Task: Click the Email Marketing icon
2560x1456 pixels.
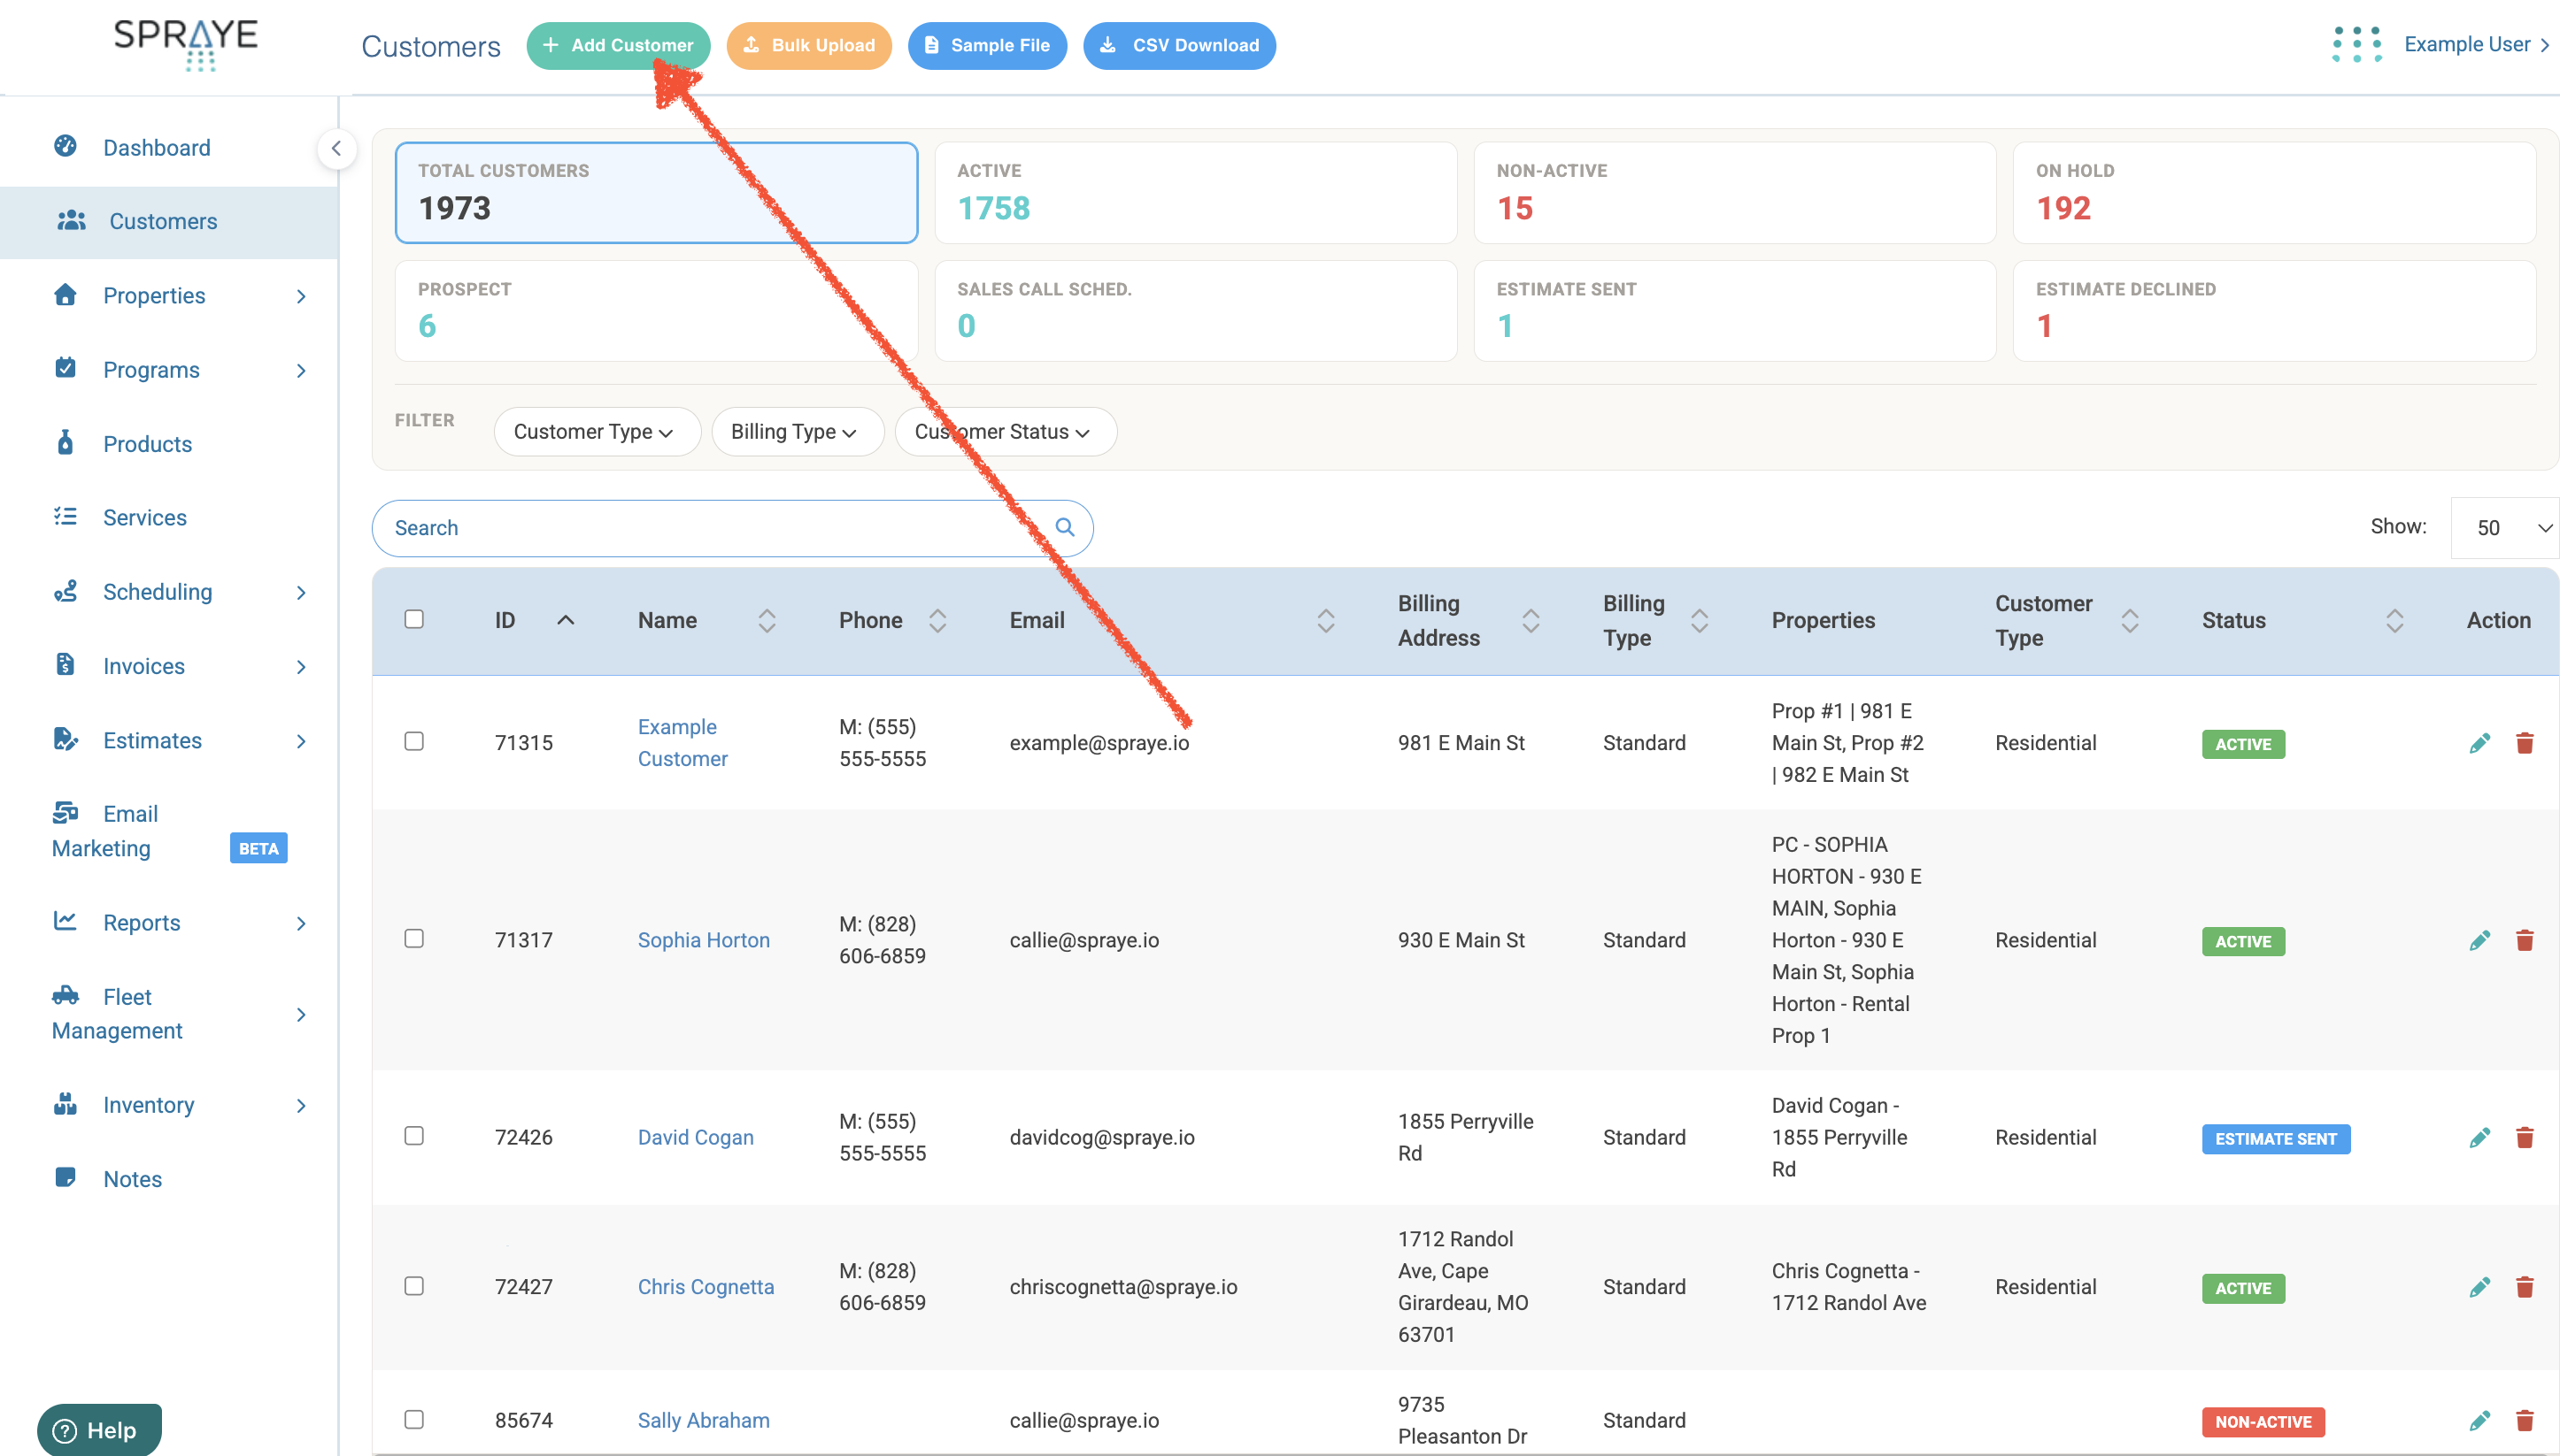Action: pos(65,812)
